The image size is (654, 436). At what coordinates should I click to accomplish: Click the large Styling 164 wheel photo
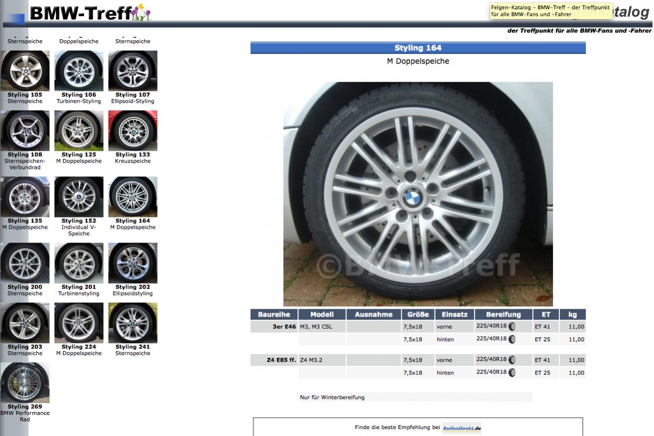(418, 194)
